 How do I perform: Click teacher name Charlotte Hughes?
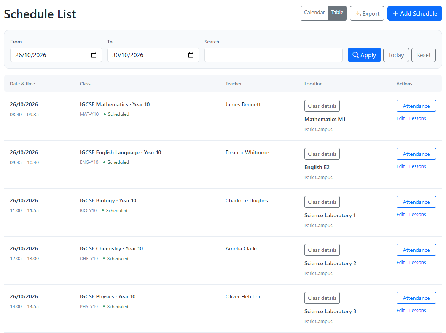click(x=247, y=200)
